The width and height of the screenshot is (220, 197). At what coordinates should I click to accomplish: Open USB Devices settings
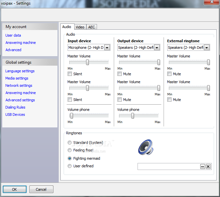15,115
